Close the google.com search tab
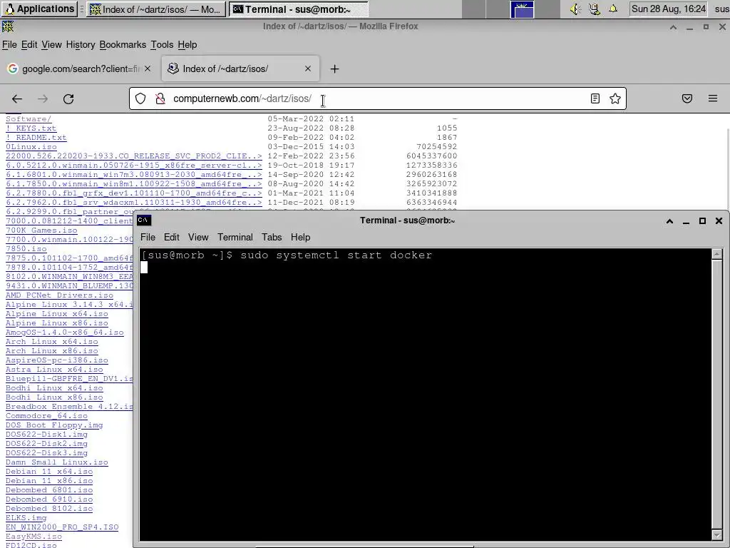 pos(148,68)
